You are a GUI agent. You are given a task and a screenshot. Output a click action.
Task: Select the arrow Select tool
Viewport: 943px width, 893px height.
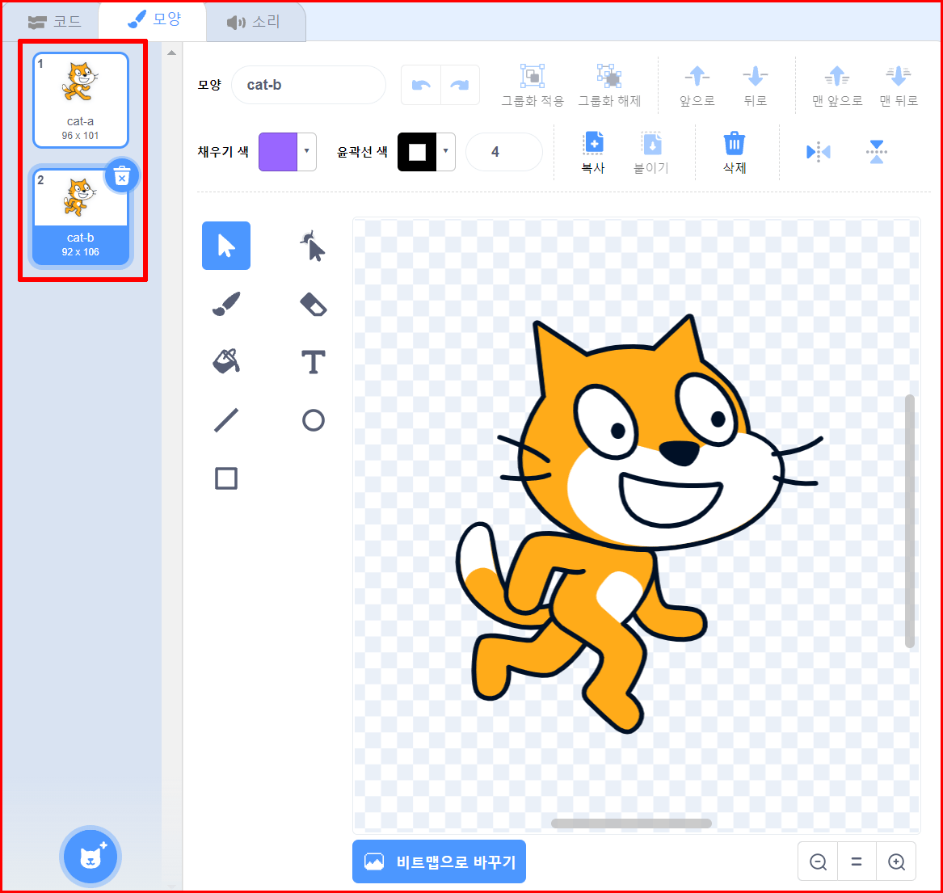pyautogui.click(x=226, y=246)
